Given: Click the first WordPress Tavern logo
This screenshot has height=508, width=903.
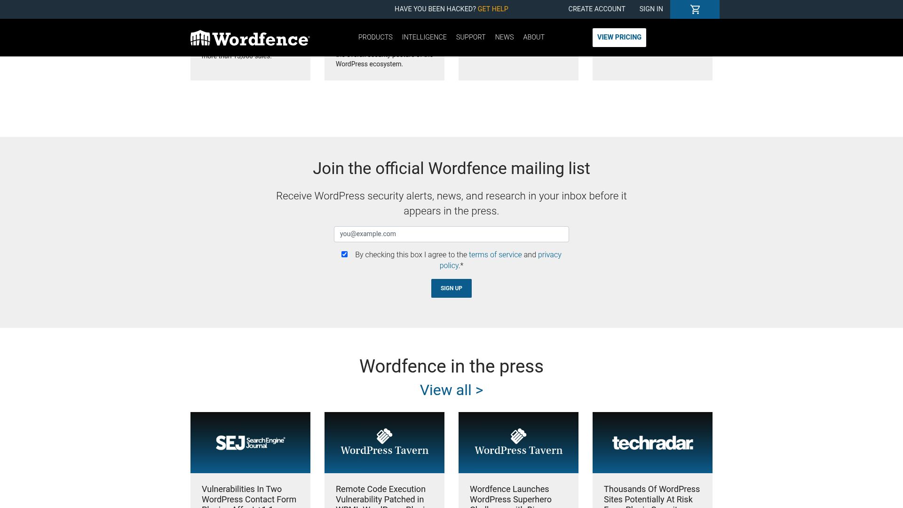Looking at the screenshot, I should (x=384, y=443).
